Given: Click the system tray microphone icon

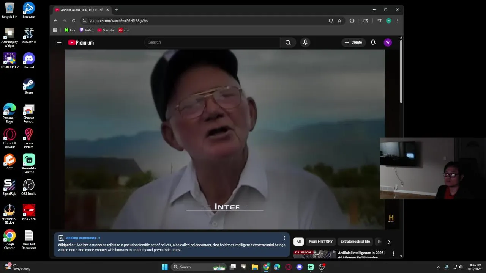Looking at the screenshot, I should pyautogui.click(x=447, y=267).
